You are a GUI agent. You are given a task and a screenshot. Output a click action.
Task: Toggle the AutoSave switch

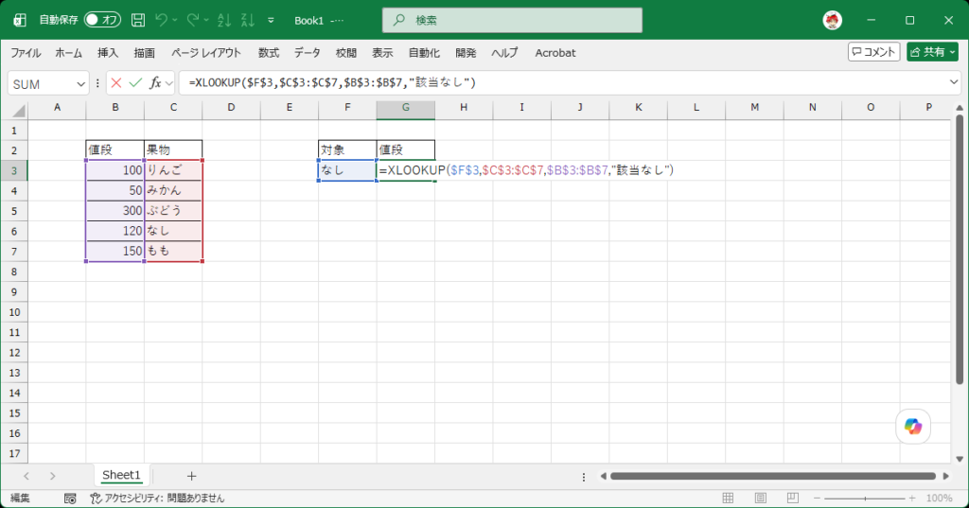[x=102, y=20]
